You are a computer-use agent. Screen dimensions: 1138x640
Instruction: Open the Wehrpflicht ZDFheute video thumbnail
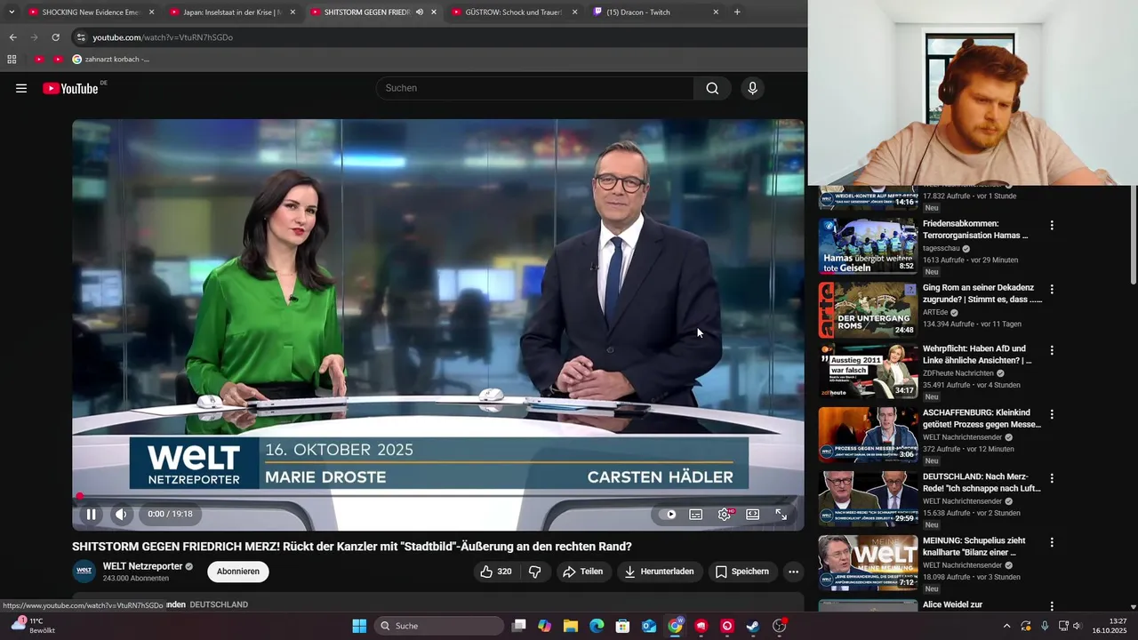click(x=868, y=371)
